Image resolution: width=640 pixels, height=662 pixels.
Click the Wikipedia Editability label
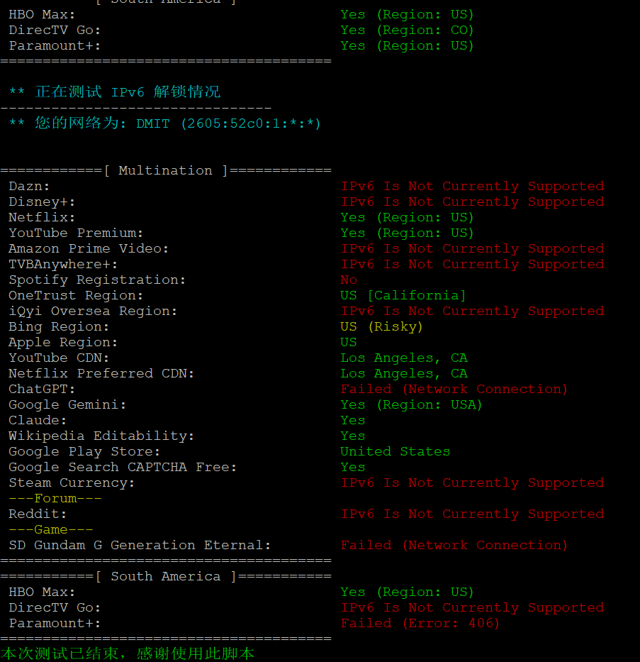[101, 436]
